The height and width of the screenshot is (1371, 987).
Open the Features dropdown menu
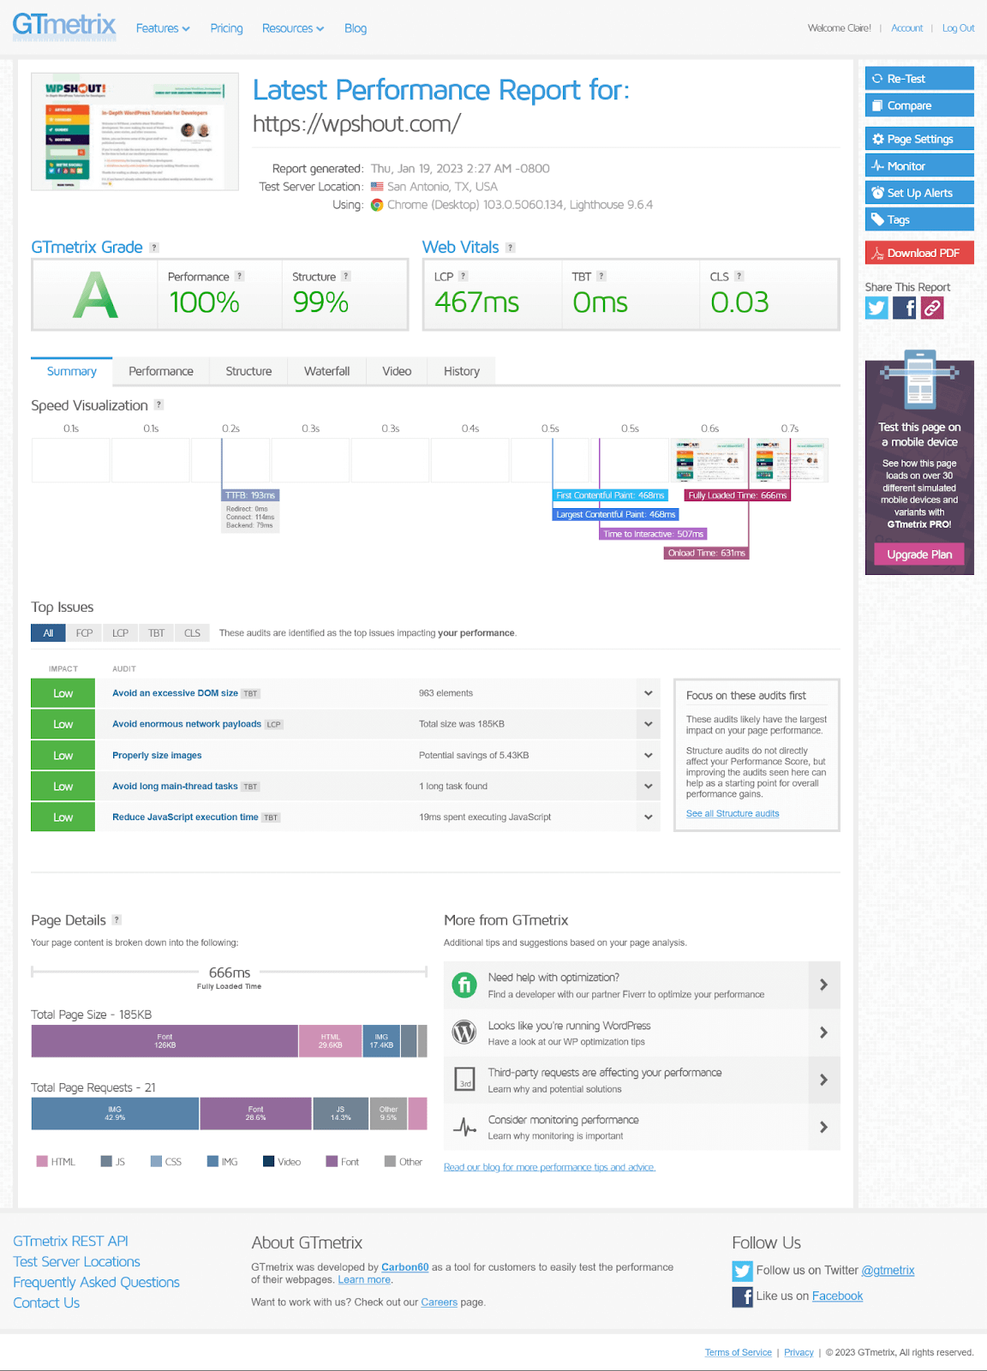coord(163,28)
